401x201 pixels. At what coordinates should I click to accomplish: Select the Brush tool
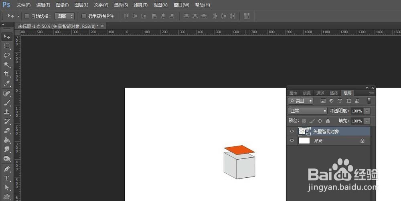coord(7,103)
